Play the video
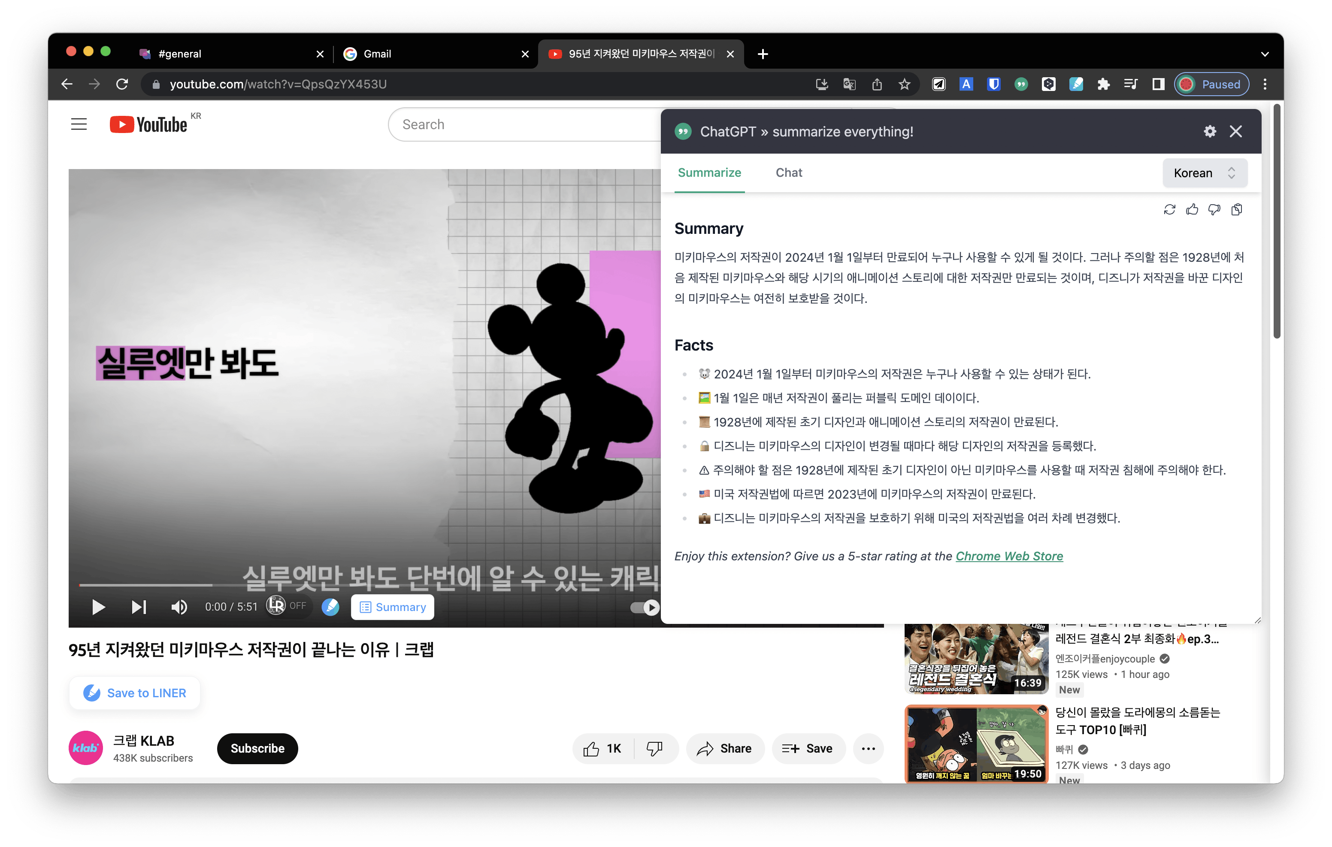1332x847 pixels. [x=98, y=607]
